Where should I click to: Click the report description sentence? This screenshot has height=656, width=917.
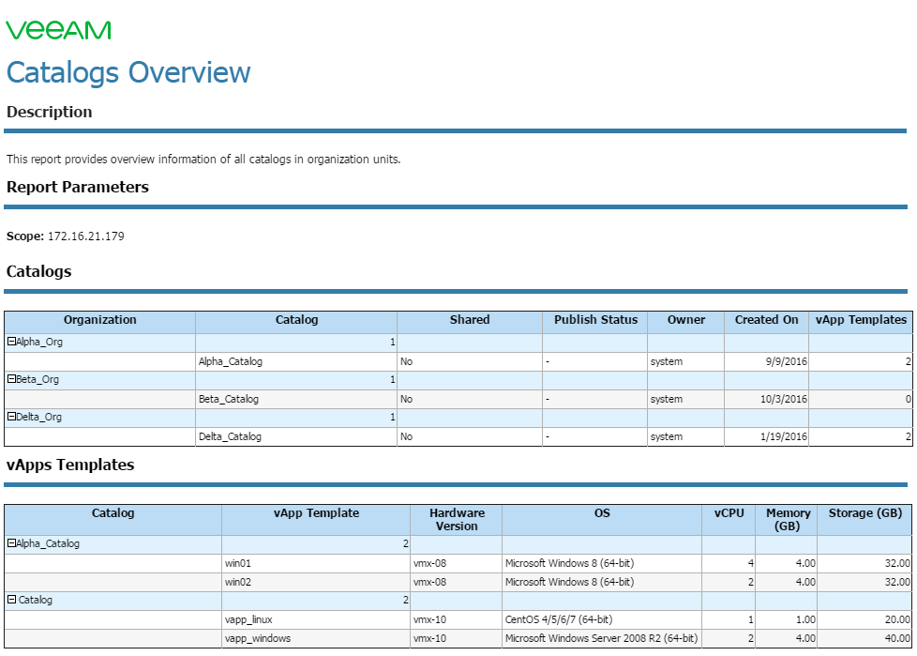(203, 160)
